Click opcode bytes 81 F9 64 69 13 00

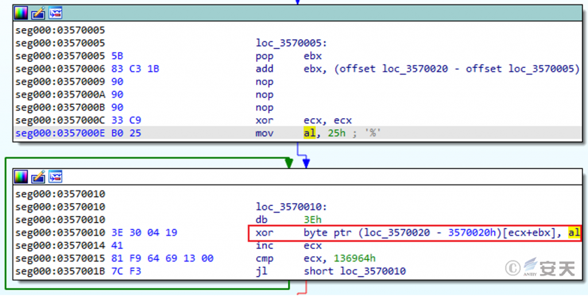coord(163,259)
